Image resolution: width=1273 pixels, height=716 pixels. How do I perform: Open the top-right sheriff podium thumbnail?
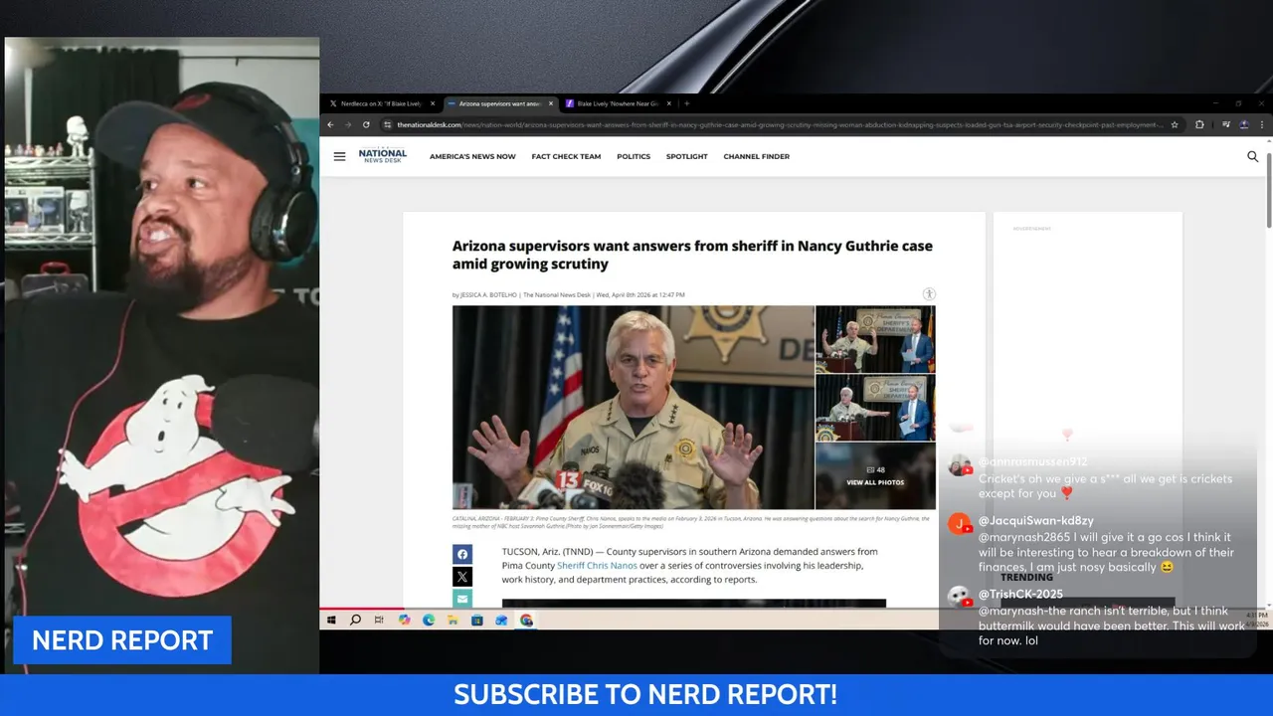pos(875,339)
